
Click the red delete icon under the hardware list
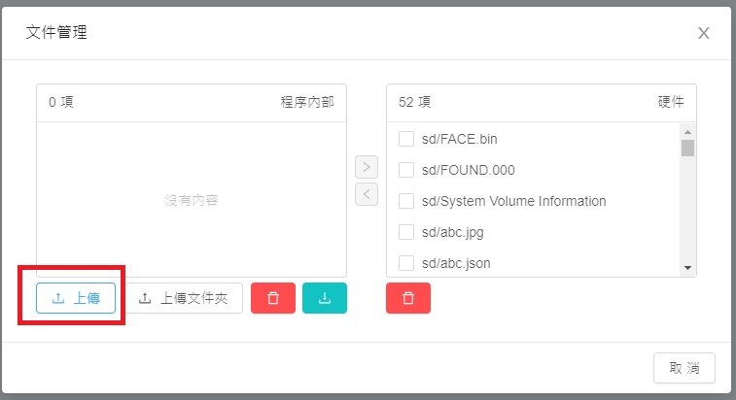(x=408, y=298)
